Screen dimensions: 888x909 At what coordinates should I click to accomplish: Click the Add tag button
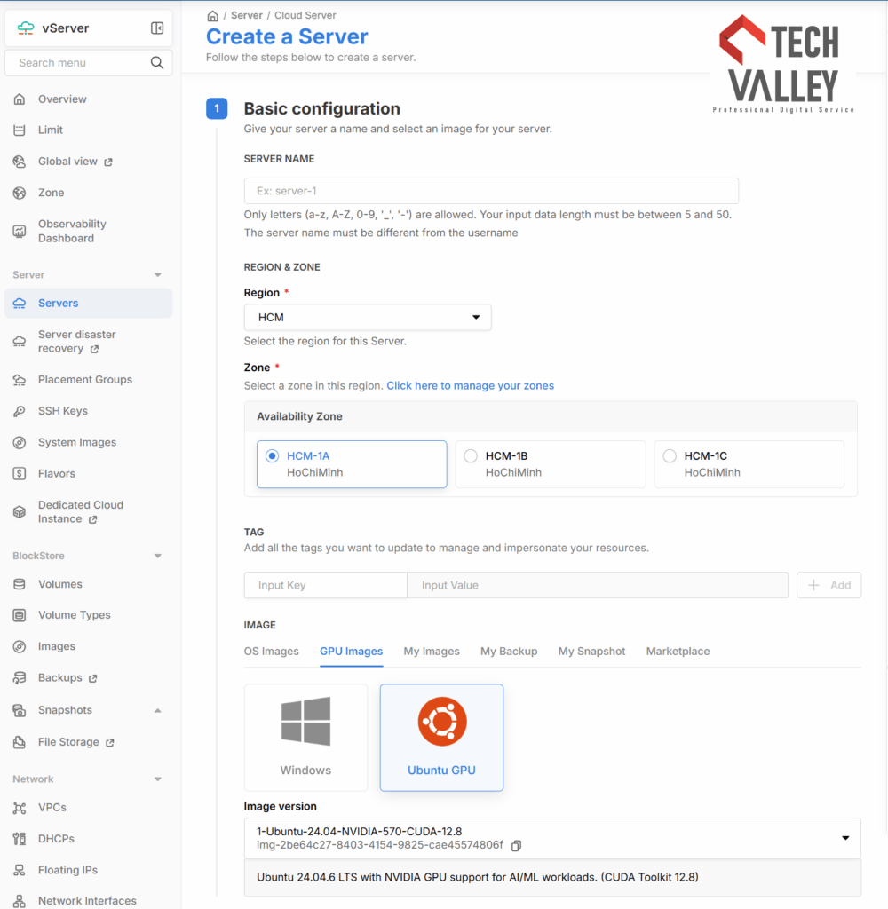(829, 585)
